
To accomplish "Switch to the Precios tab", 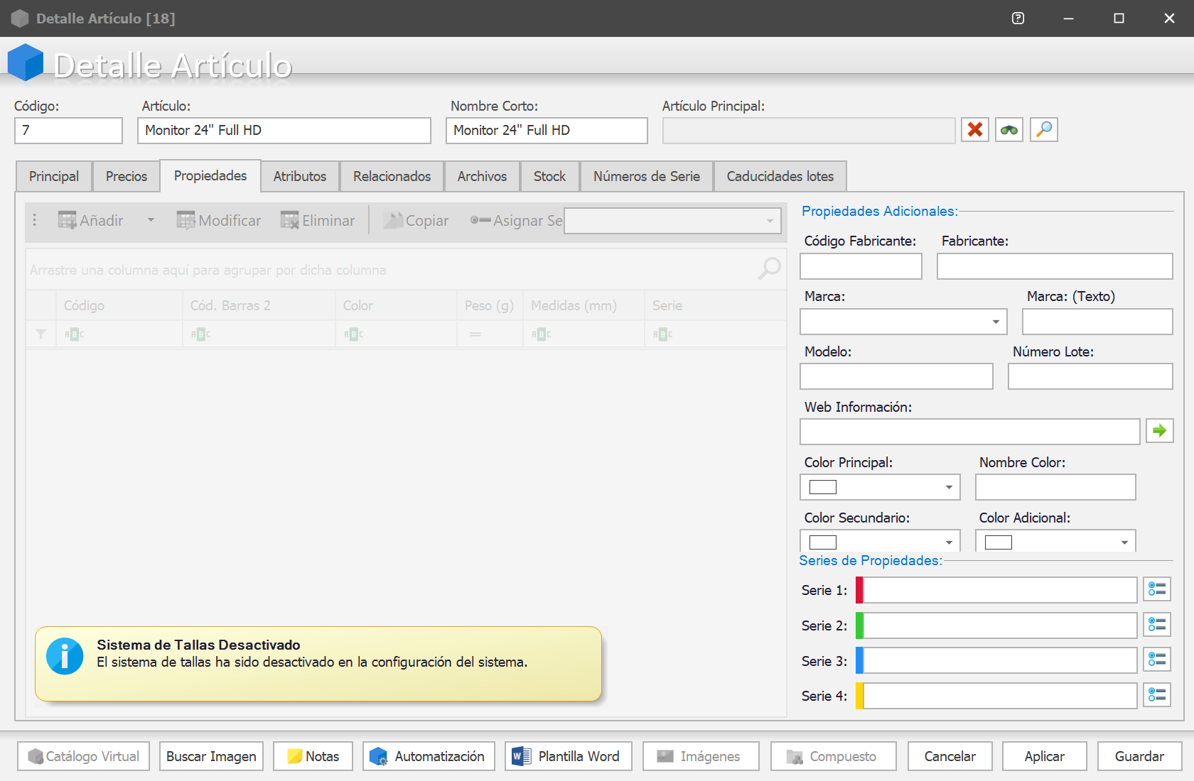I will click(x=127, y=176).
